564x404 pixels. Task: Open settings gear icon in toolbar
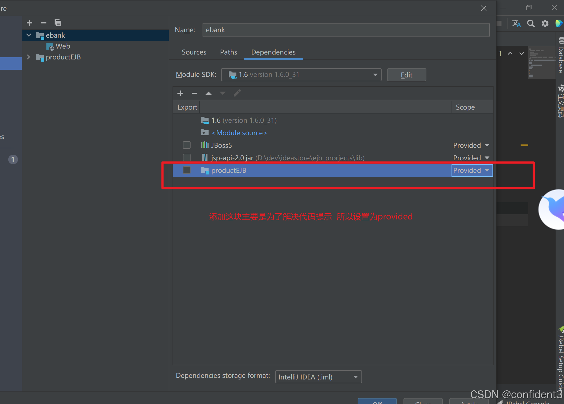click(x=545, y=23)
